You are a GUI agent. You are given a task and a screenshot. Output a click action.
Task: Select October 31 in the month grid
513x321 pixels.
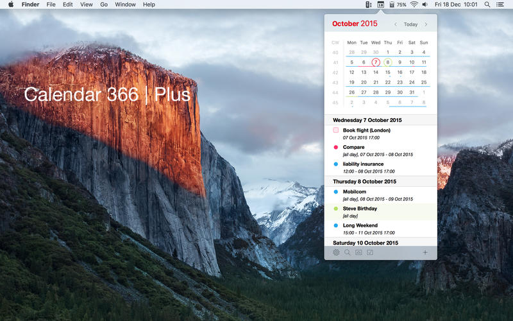point(412,92)
